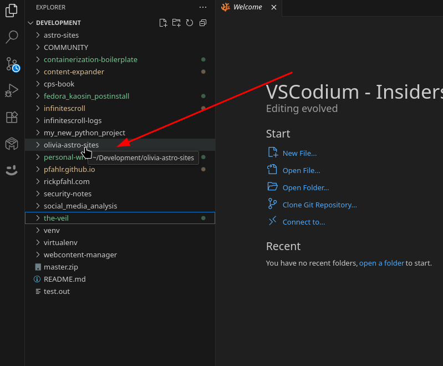Collapse all folders in Explorer
Viewport: 443px width, 366px height.
click(203, 23)
